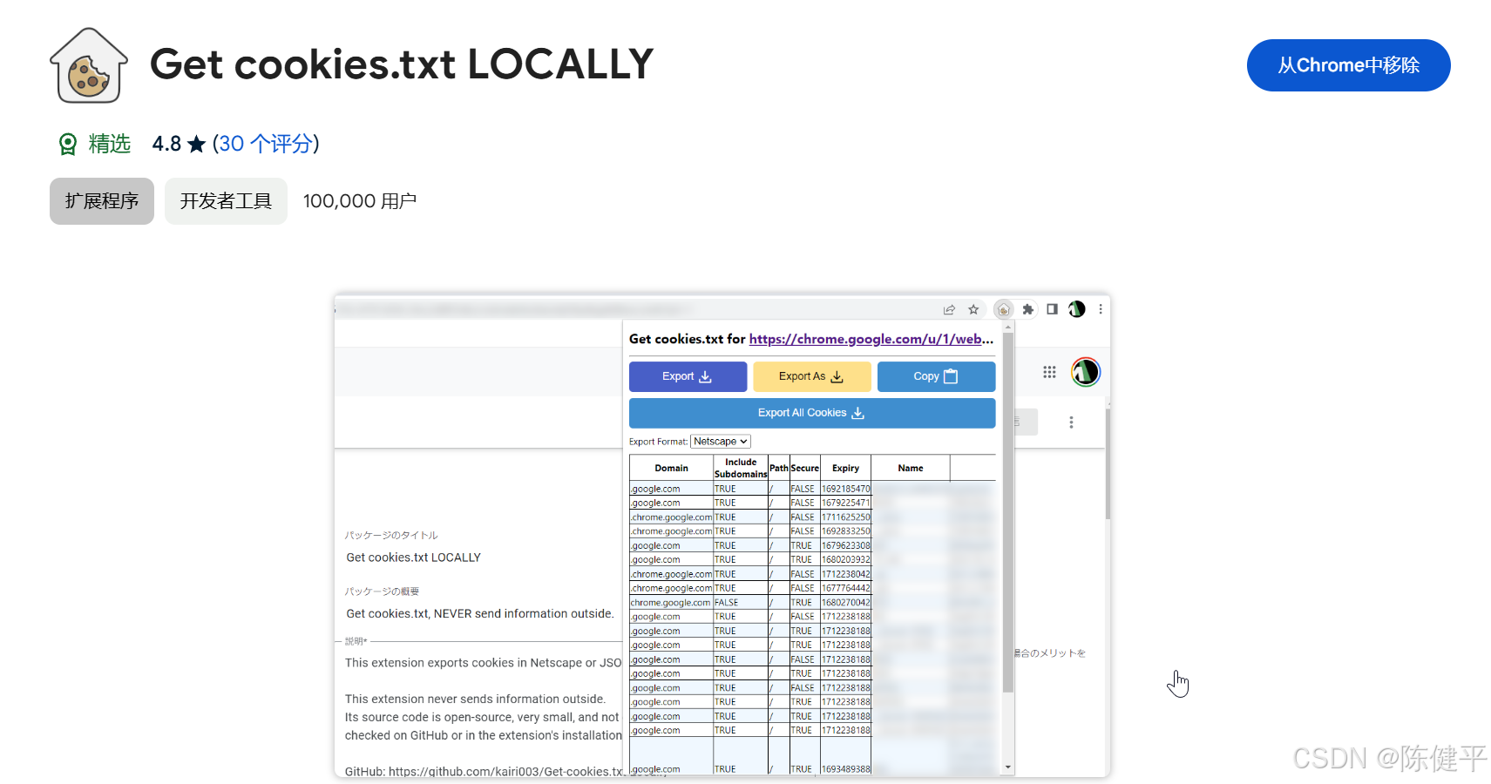Click the extension preview screenshot thumbnail

click(722, 534)
